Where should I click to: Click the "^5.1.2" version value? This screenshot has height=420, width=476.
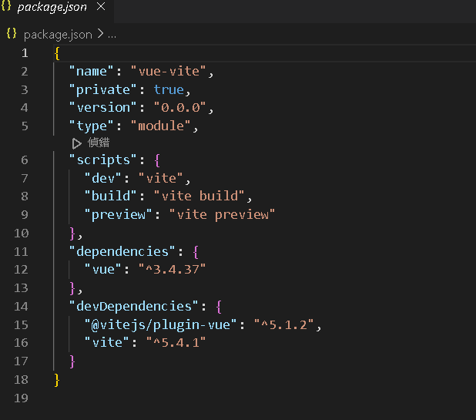pos(284,325)
